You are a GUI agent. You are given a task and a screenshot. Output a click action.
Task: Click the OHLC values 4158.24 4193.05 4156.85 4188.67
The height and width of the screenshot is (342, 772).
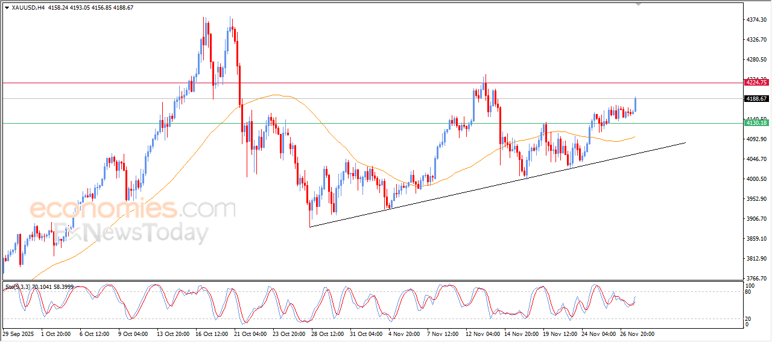90,8
